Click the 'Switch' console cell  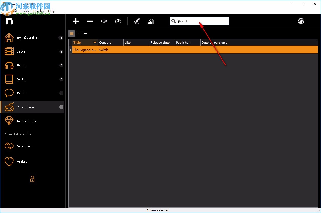(111, 50)
